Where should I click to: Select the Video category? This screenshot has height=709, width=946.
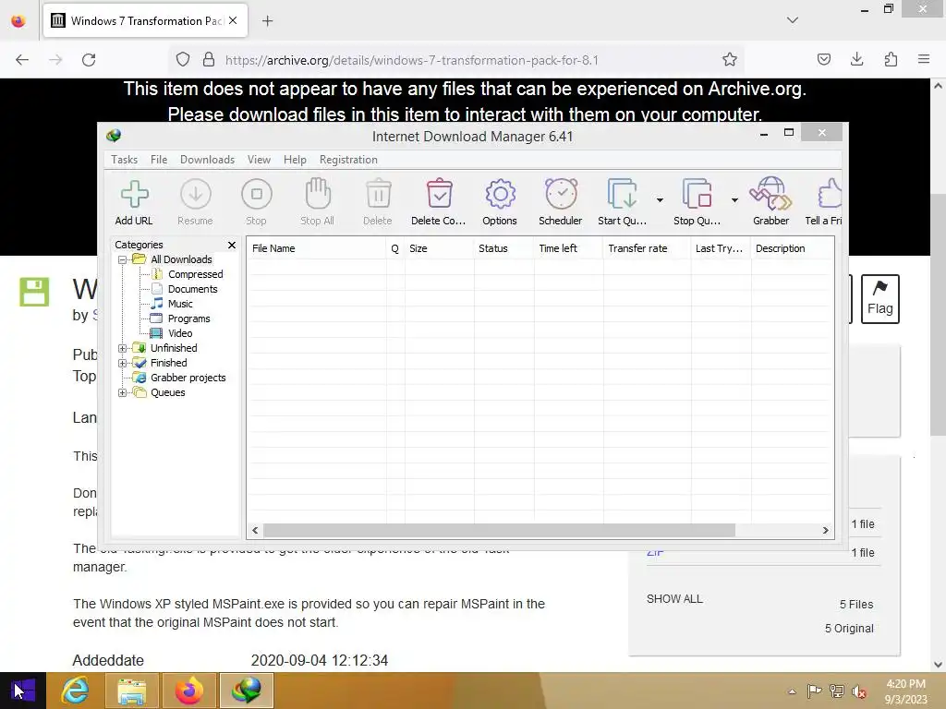coord(180,333)
